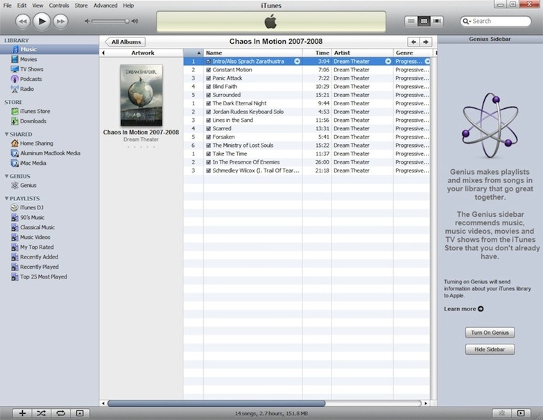Viewport: 543px width, 420px height.
Task: Go back to All Albums
Action: (x=125, y=42)
